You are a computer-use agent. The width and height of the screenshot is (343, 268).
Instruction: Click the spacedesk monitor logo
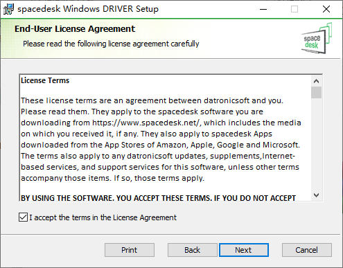pyautogui.click(x=317, y=38)
